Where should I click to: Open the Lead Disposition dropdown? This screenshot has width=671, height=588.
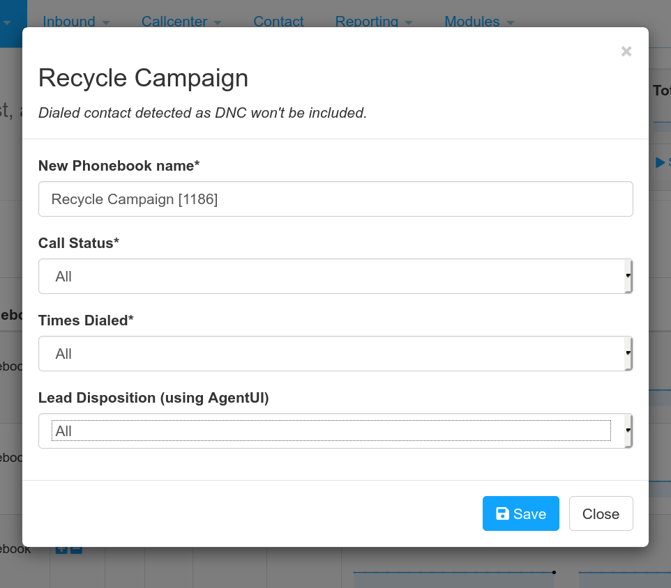(335, 431)
